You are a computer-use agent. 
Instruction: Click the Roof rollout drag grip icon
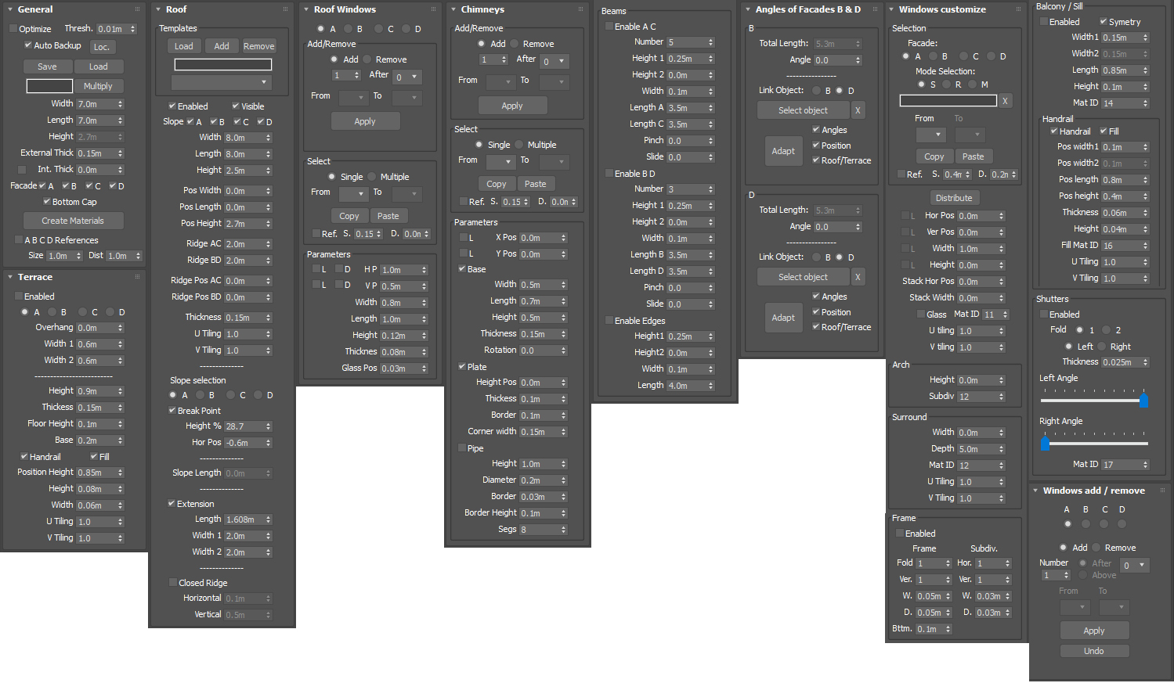[285, 9]
